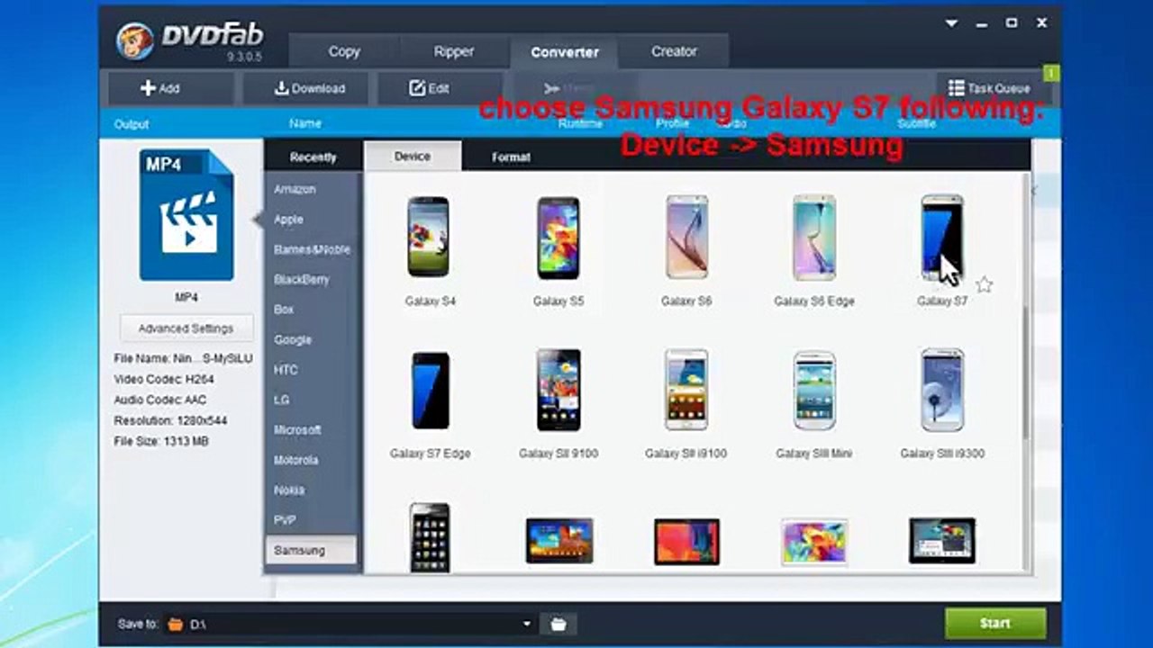Select Microsoft in the brand list
Viewport: 1153px width, 648px height.
(x=312, y=430)
